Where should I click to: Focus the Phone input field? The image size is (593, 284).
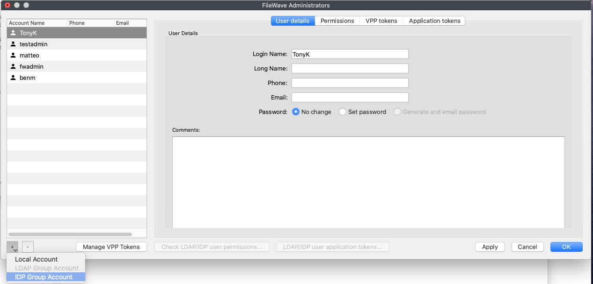coord(350,83)
